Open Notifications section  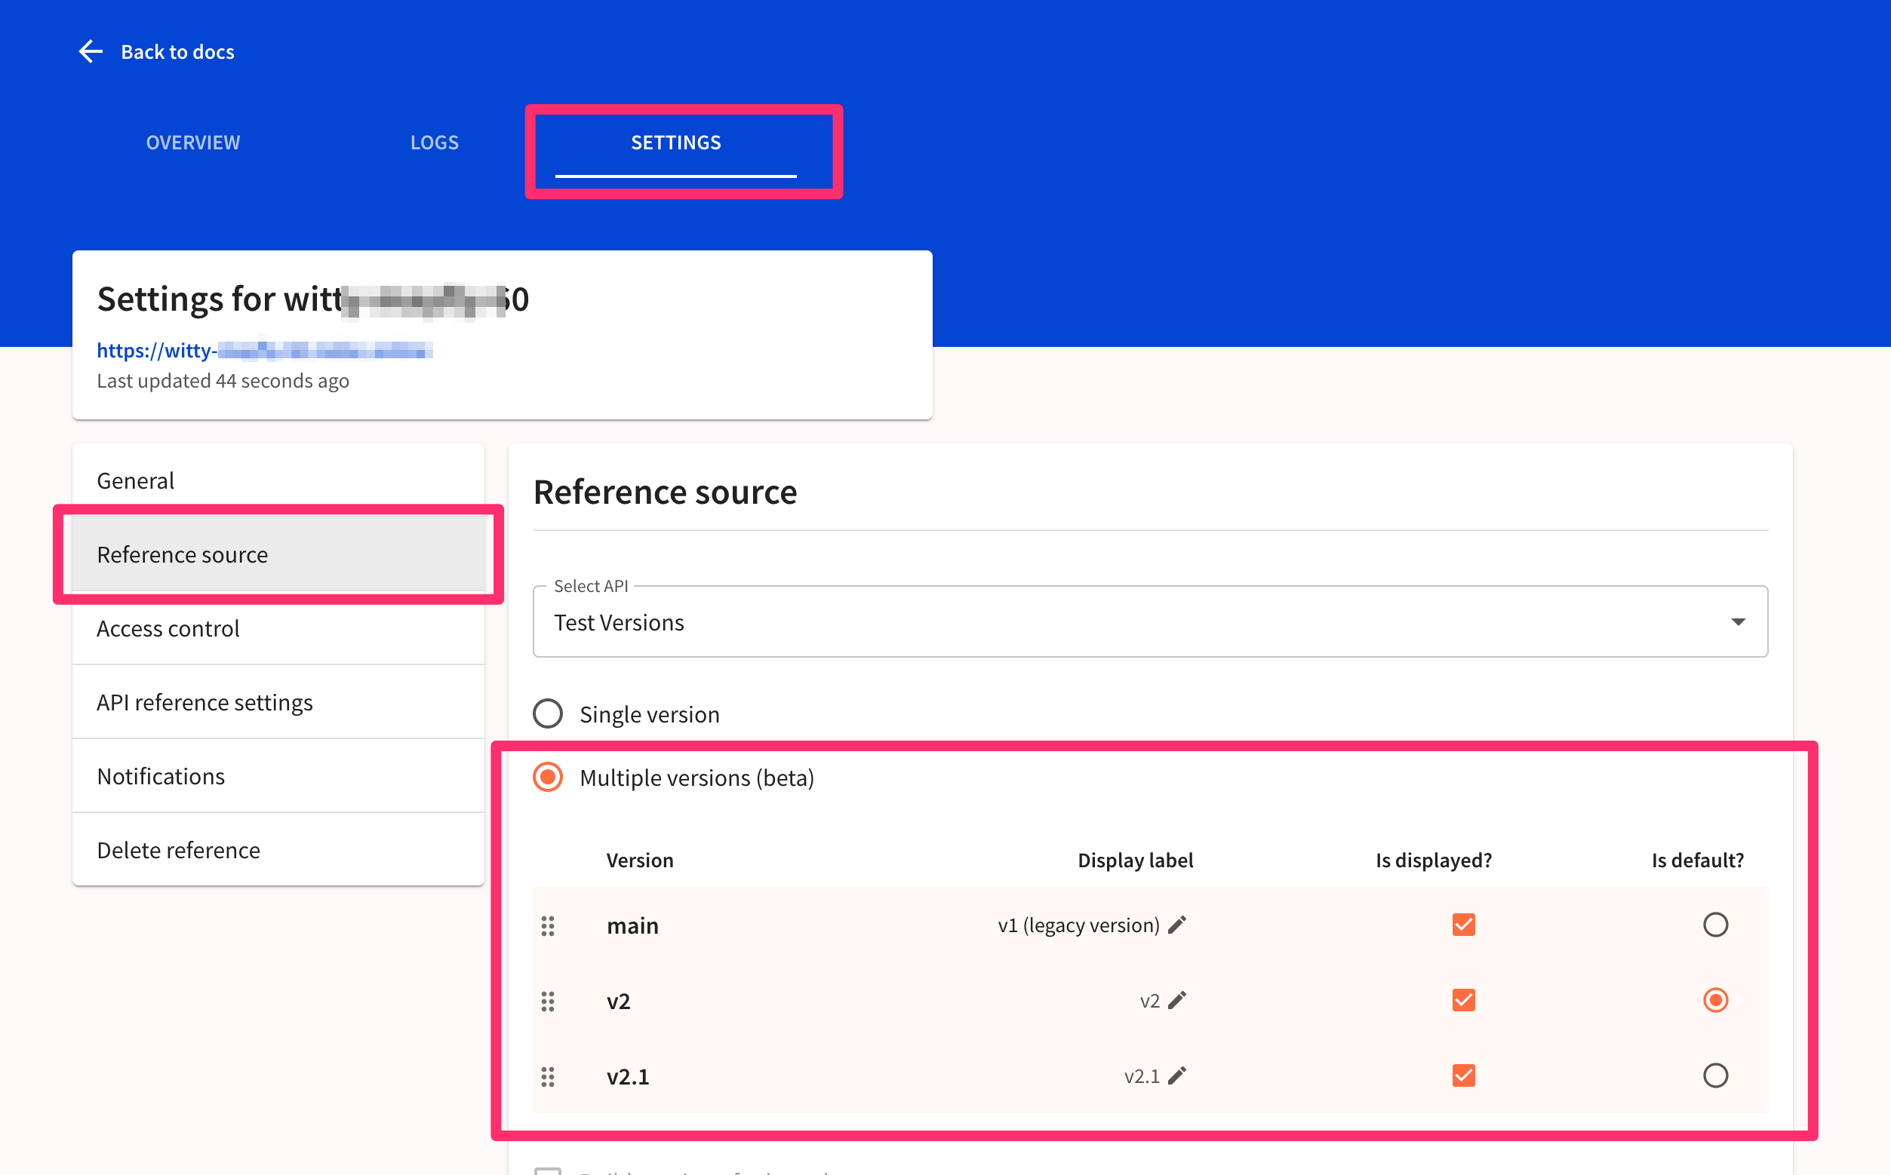(x=278, y=775)
